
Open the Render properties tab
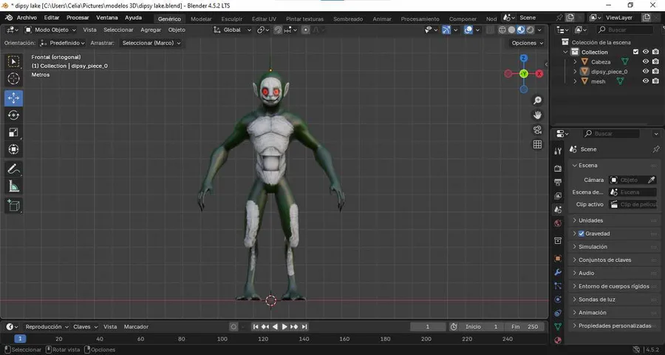[558, 169]
